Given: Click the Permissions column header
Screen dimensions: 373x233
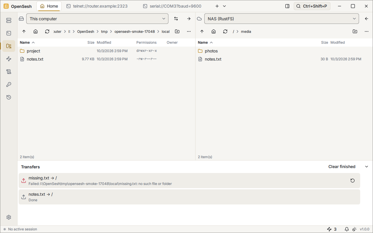Looking at the screenshot, I should pos(146,43).
